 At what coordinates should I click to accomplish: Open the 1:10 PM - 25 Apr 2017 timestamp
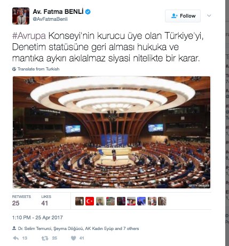point(37,218)
